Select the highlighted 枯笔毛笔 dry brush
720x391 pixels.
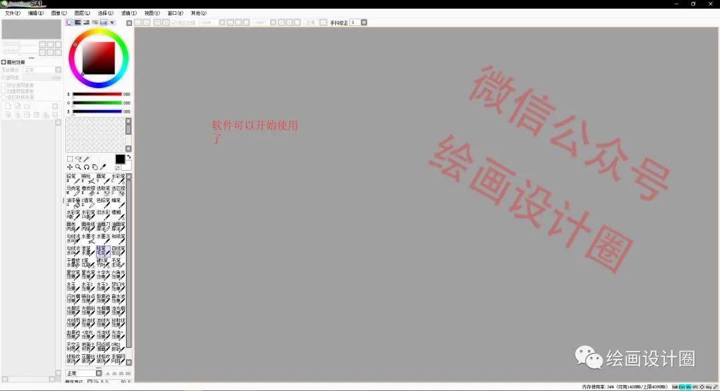(103, 250)
